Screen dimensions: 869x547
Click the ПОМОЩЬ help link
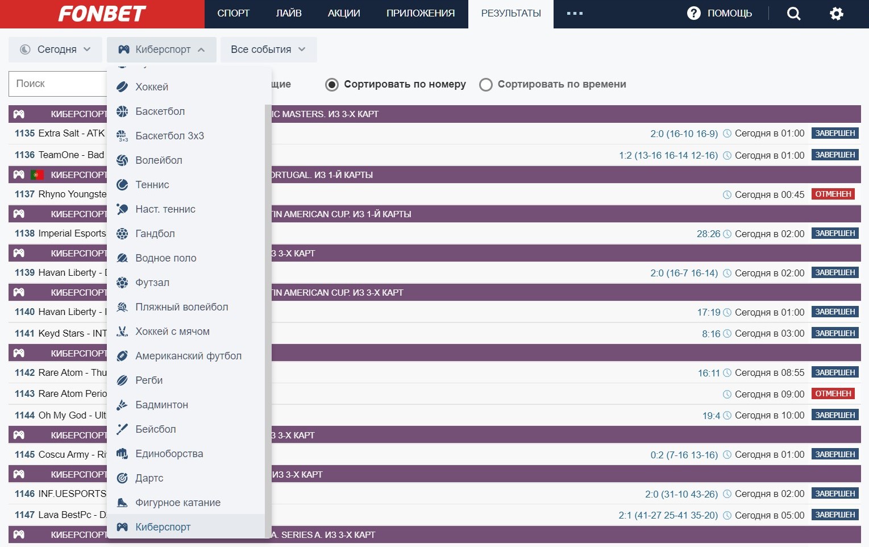point(730,14)
